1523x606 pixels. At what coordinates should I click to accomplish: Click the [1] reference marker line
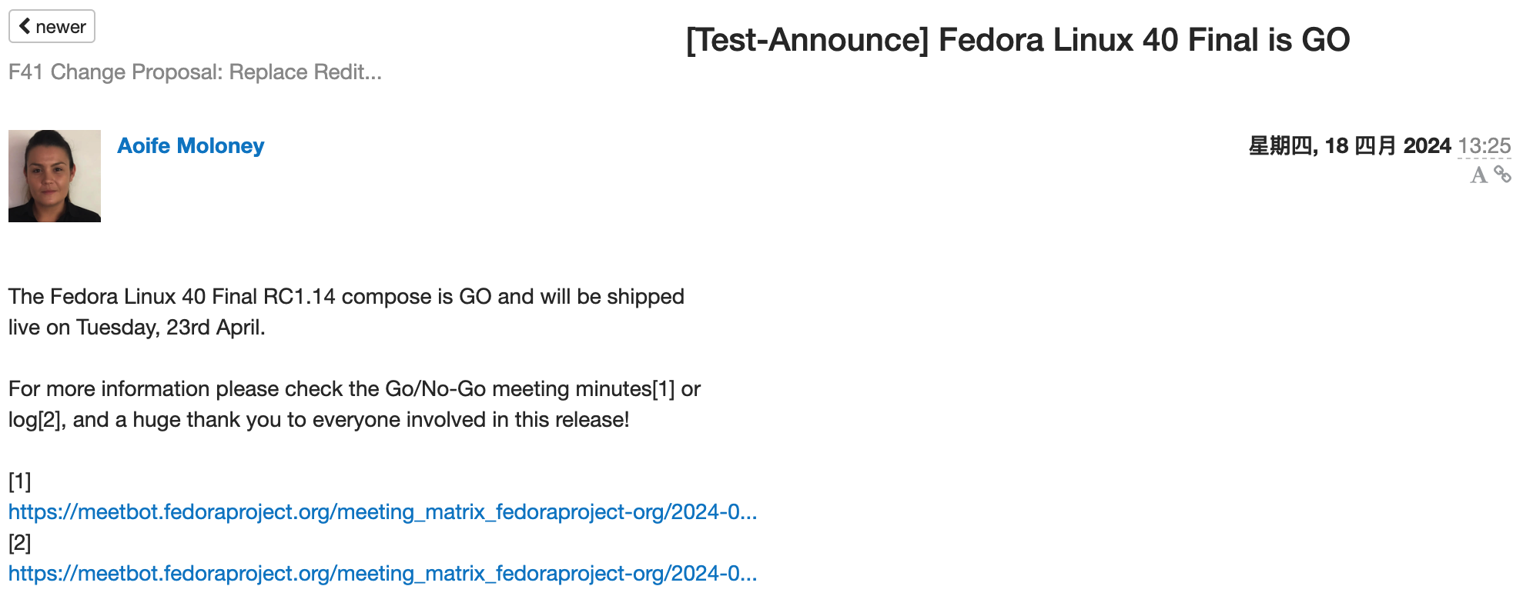click(x=20, y=481)
